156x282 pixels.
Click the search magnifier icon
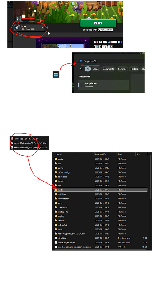pos(81,61)
